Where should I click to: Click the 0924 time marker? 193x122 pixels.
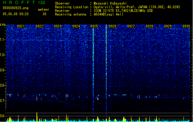[76, 26]
